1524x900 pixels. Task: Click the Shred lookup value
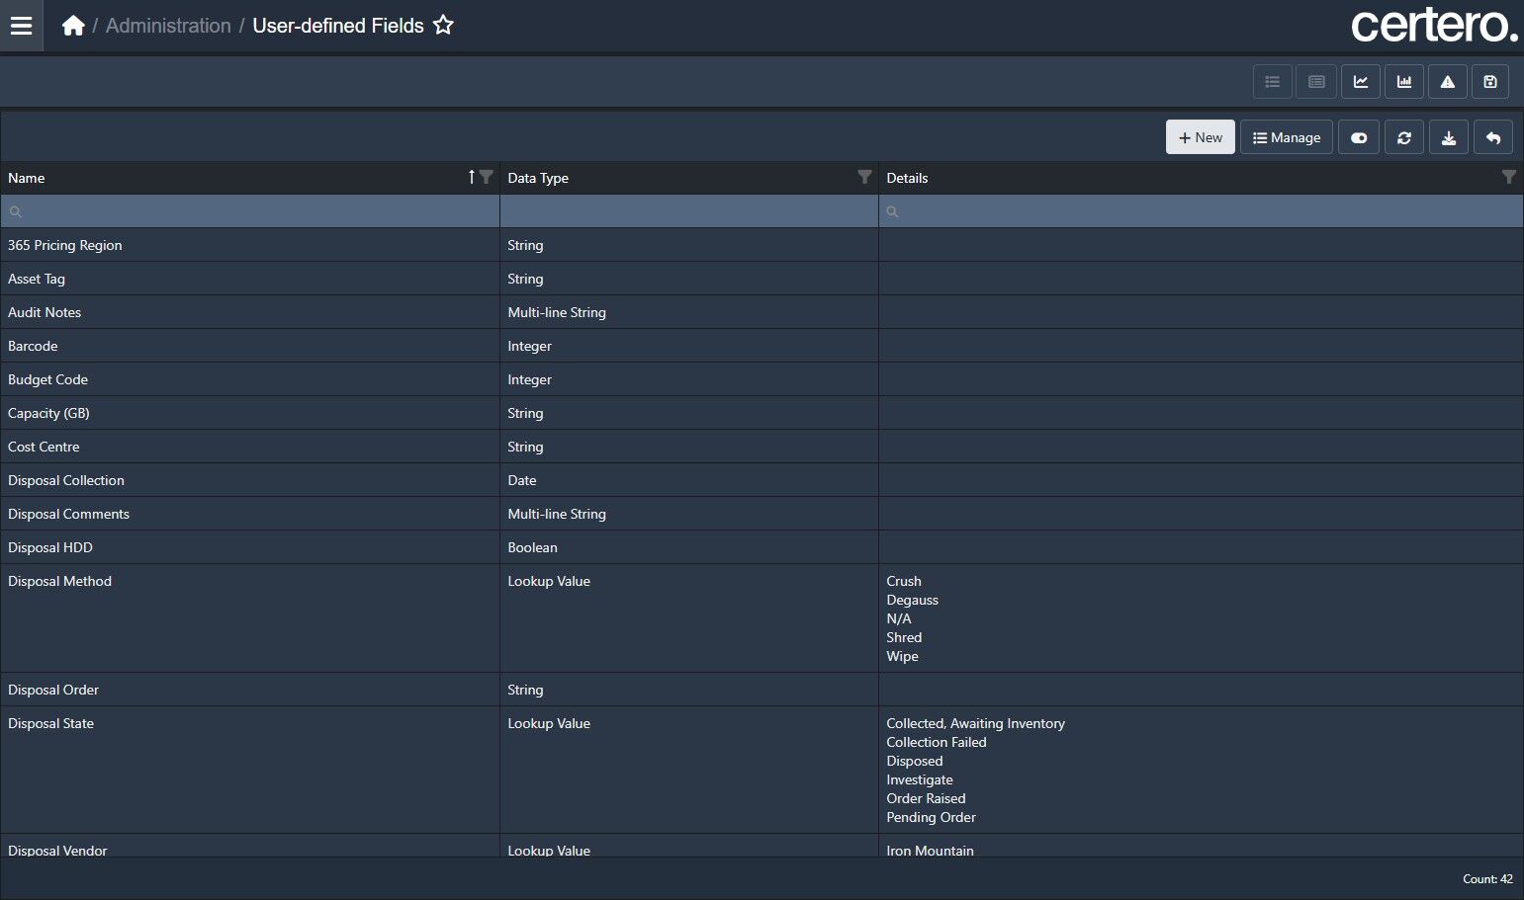(904, 637)
